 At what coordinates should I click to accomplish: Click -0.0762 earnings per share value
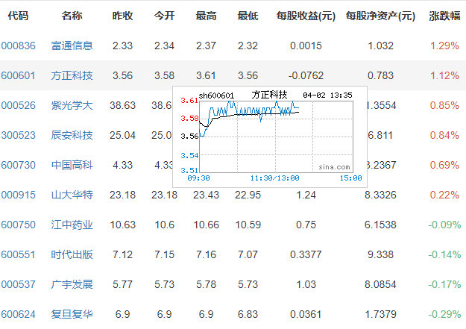pyautogui.click(x=306, y=75)
